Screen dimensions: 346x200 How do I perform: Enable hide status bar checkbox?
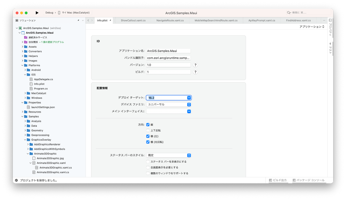click(148, 162)
